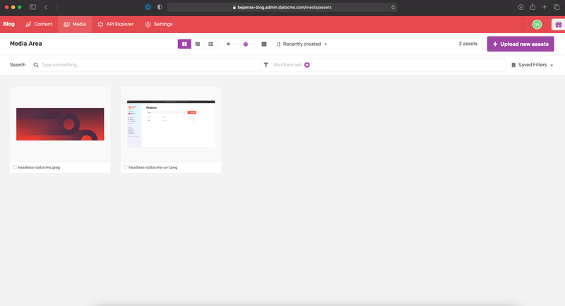
Task: Switch to medium grid view icon
Action: pos(198,44)
